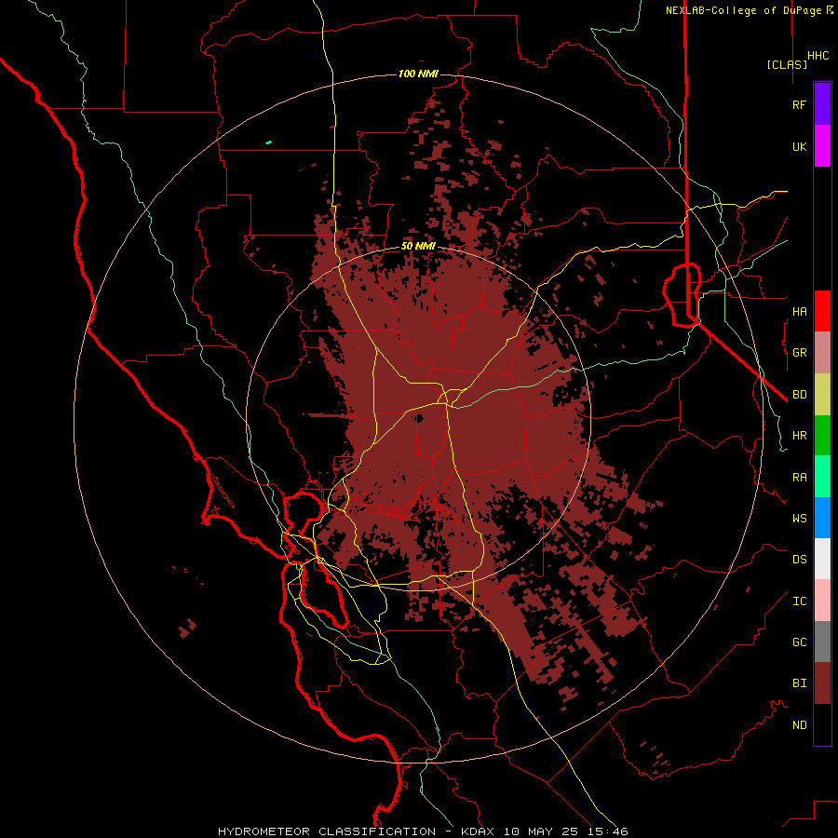Click the DS white legend swatch
Screen dimensions: 838x838
click(822, 559)
